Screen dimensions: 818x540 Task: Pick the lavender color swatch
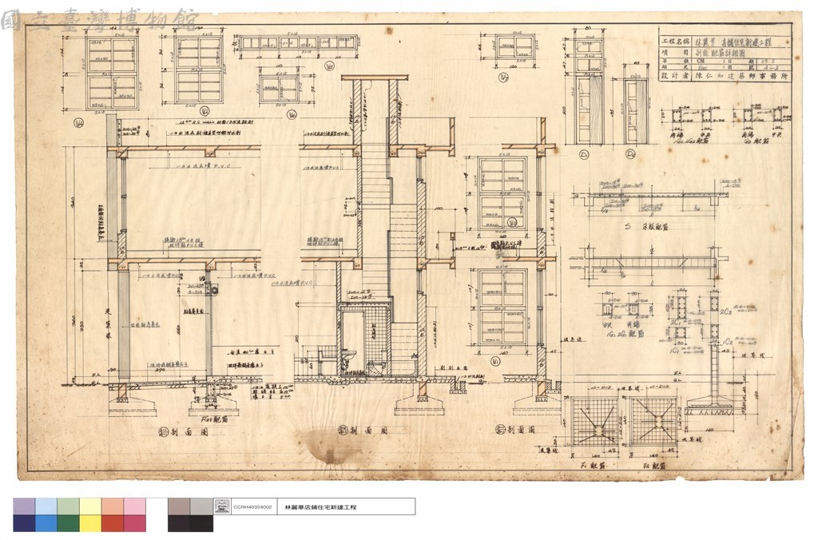[24, 506]
